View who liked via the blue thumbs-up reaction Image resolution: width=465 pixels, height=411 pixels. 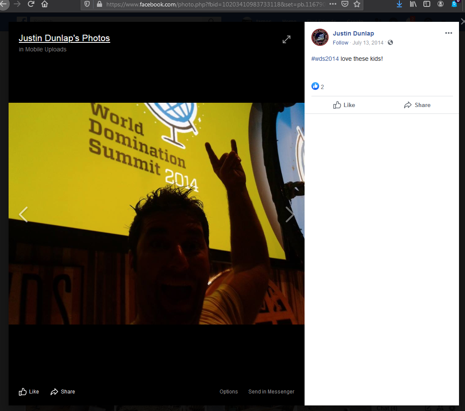pyautogui.click(x=315, y=86)
